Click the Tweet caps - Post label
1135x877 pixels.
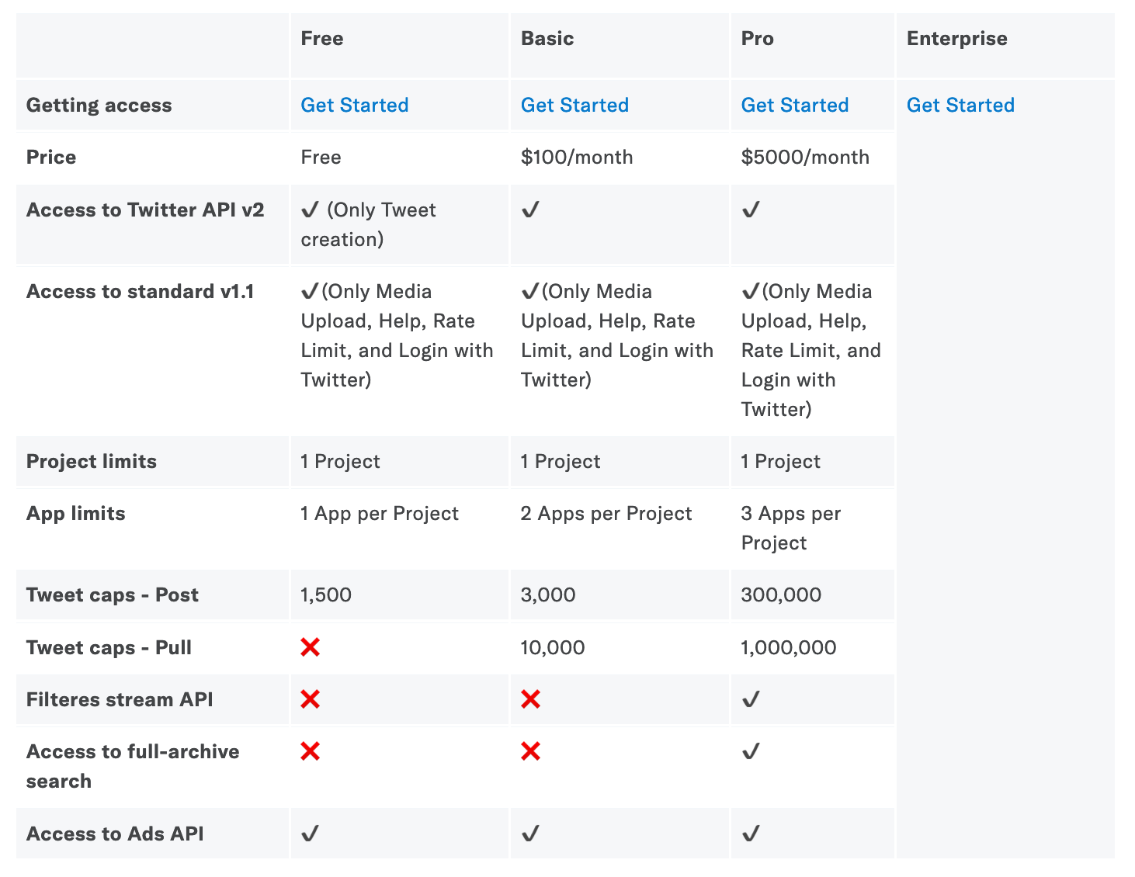pos(113,594)
